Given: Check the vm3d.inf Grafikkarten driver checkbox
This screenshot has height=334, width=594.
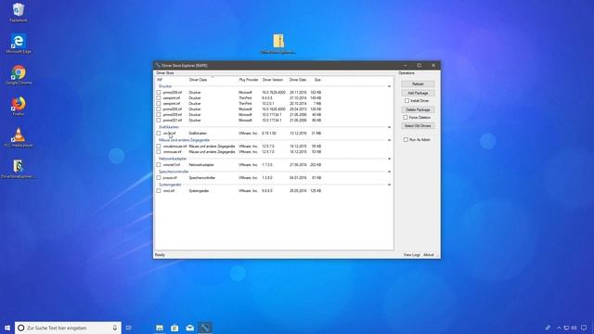Looking at the screenshot, I should point(159,134).
